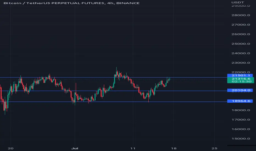This screenshot has width=256, height=151.
Task: Select the 18964.6 horizontal line price label
Action: tap(240, 101)
